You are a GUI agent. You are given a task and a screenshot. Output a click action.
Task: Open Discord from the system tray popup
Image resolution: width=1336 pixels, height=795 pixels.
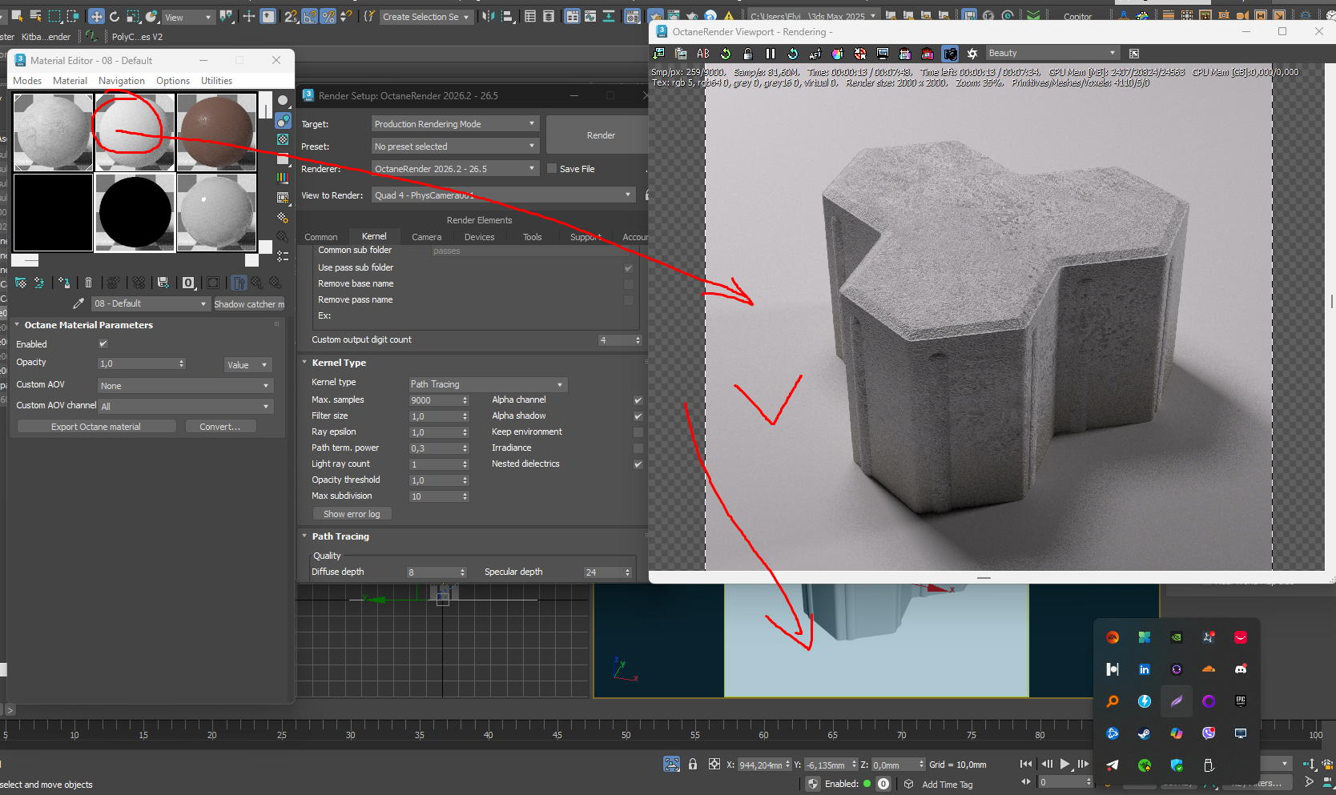(1241, 669)
